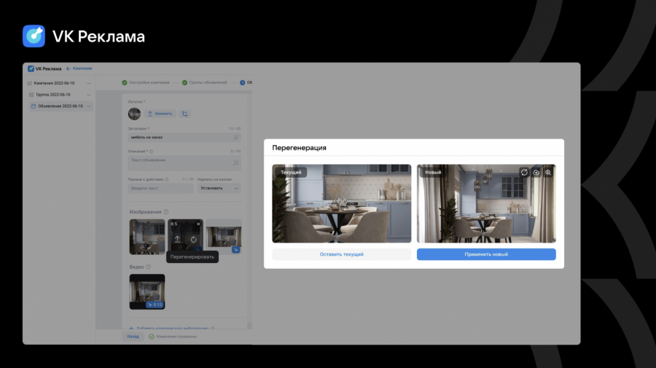Select the third image thumbnail under Изображения

click(224, 237)
